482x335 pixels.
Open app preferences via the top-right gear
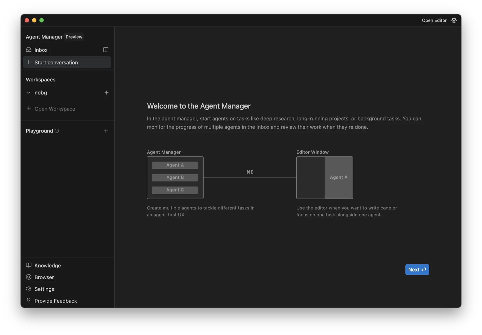point(454,20)
